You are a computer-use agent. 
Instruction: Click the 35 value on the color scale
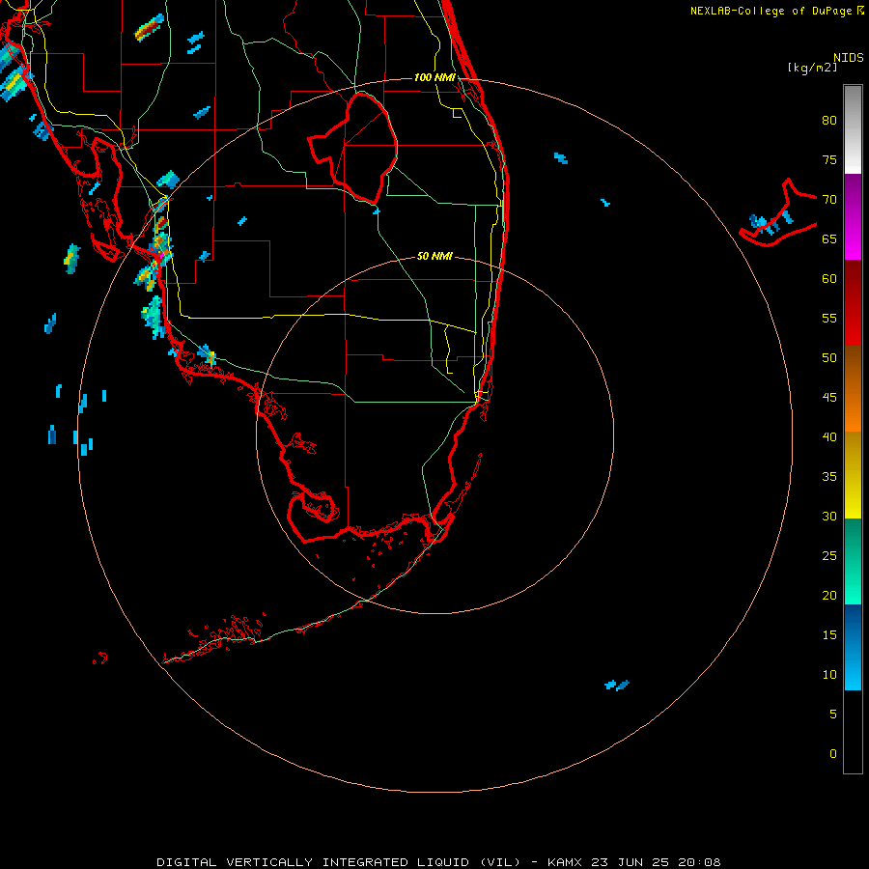[829, 477]
